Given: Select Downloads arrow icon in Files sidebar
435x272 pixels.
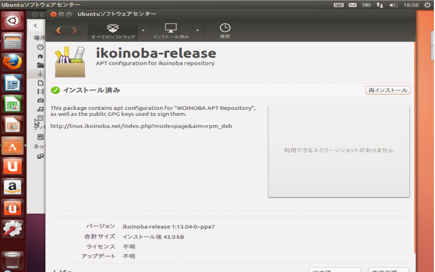Looking at the screenshot, I should [40, 73].
